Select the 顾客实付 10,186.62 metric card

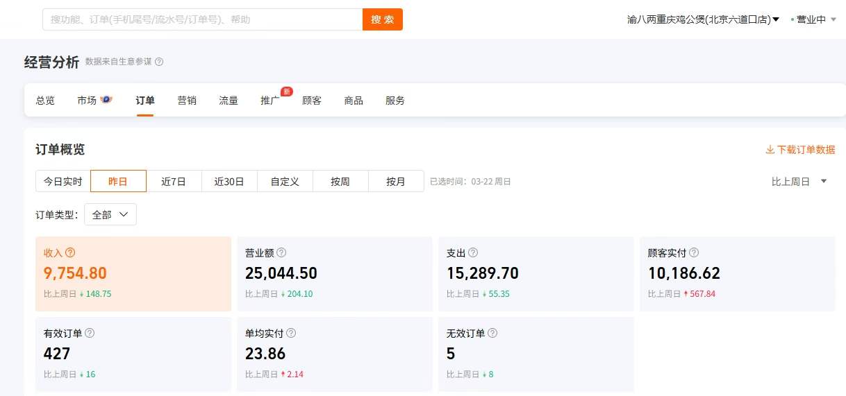[x=738, y=274]
